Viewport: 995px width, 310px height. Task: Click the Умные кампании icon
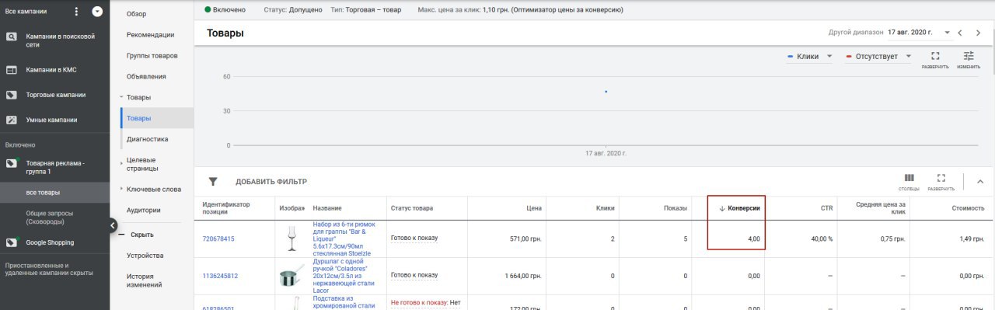point(12,120)
